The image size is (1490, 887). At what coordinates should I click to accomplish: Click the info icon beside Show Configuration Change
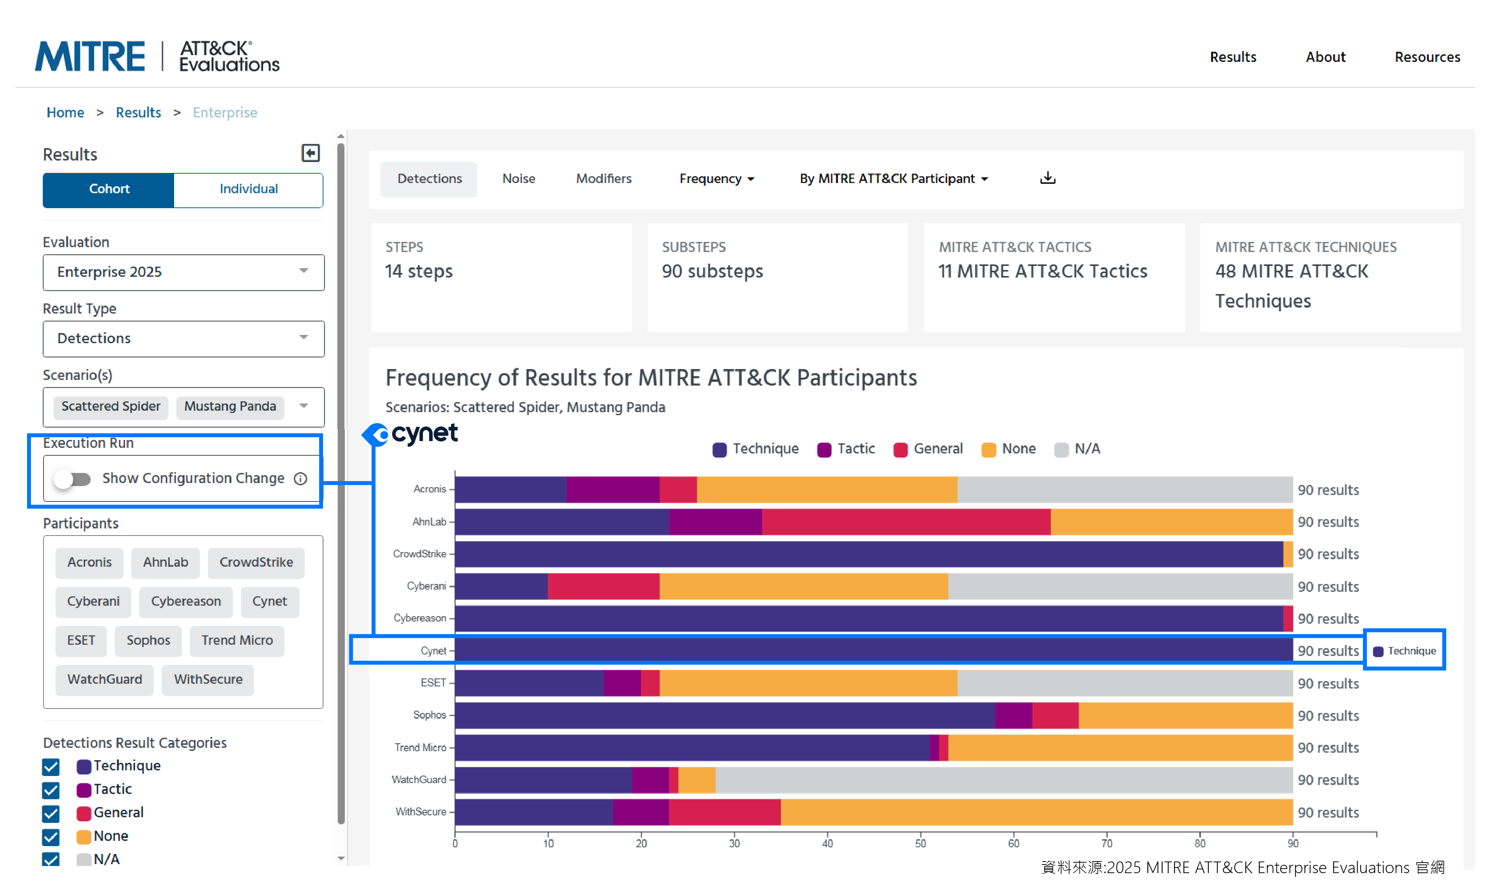300,478
